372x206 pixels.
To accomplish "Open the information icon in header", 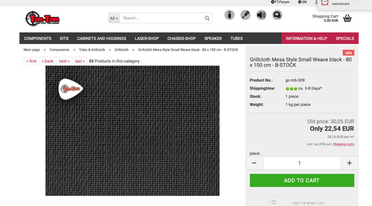I will [x=229, y=15].
